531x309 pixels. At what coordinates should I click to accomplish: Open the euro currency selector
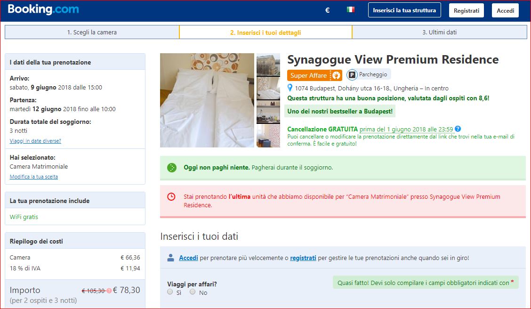pyautogui.click(x=327, y=10)
